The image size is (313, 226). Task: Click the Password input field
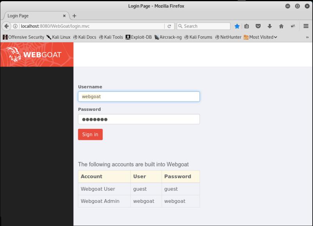(x=139, y=119)
